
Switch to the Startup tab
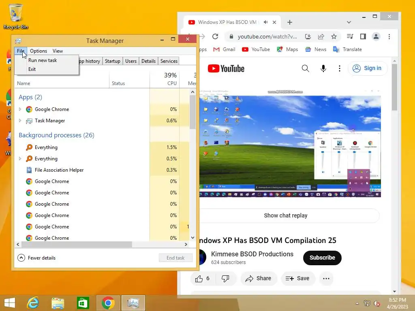coord(113,61)
